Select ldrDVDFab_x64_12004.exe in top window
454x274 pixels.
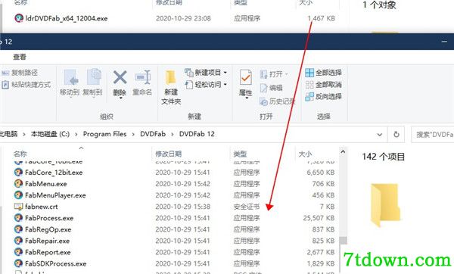point(67,18)
